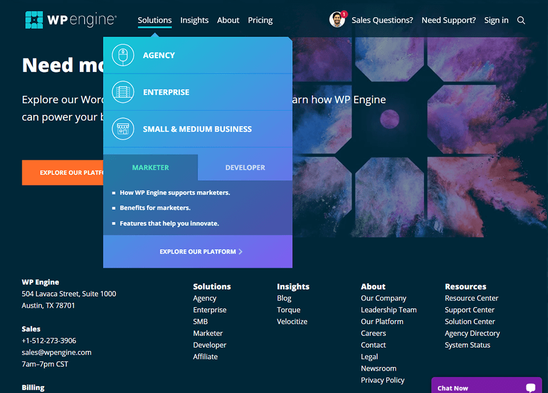The height and width of the screenshot is (393, 548).
Task: Switch to the Developer tab
Action: point(245,167)
